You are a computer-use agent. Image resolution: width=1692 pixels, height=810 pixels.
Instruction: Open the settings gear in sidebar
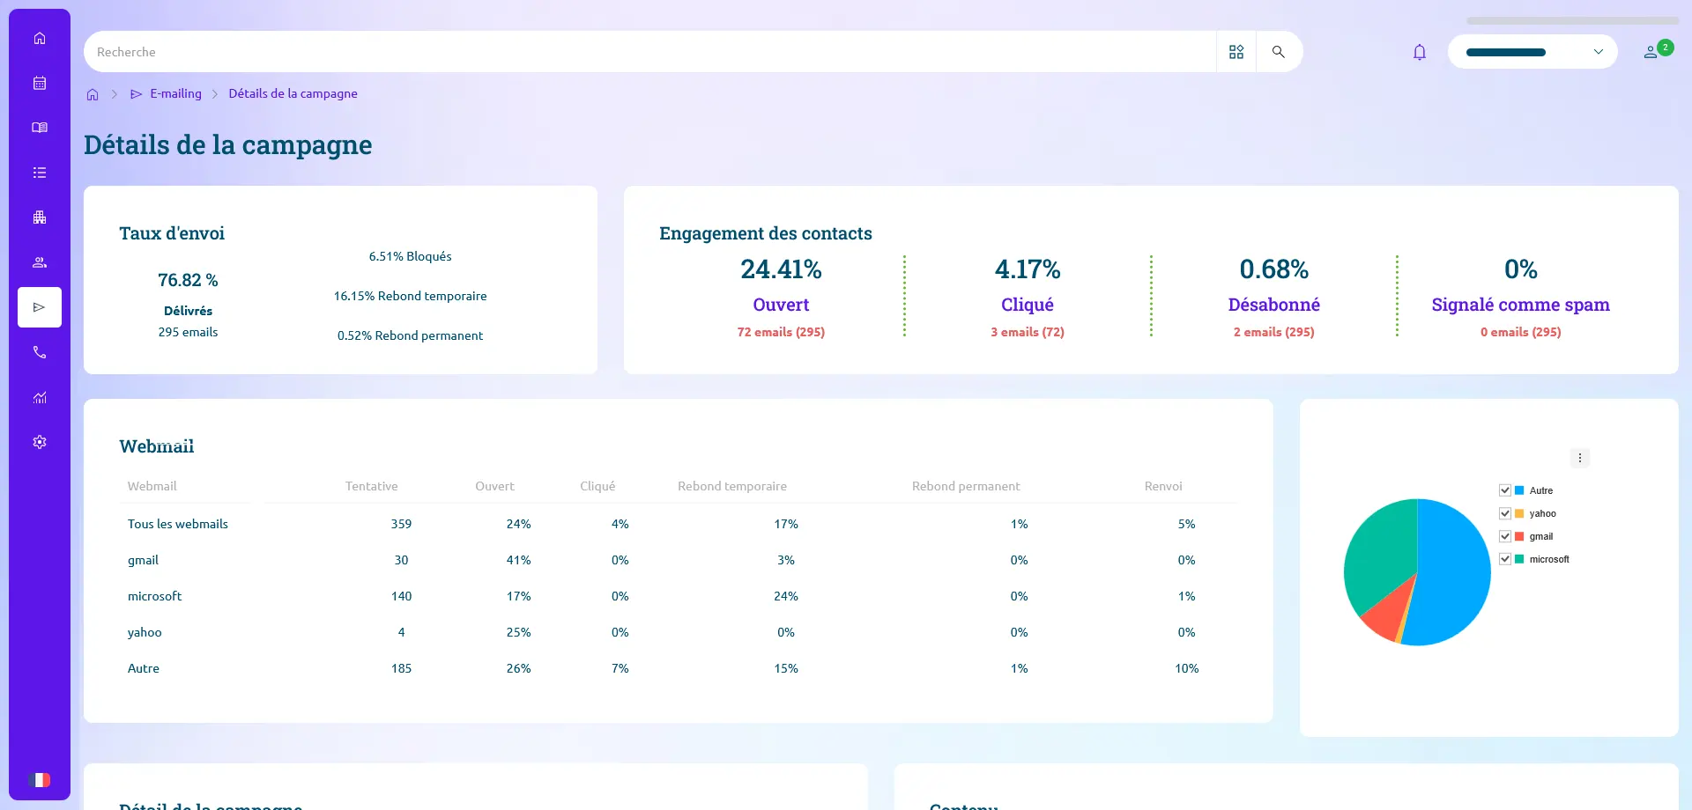tap(40, 442)
